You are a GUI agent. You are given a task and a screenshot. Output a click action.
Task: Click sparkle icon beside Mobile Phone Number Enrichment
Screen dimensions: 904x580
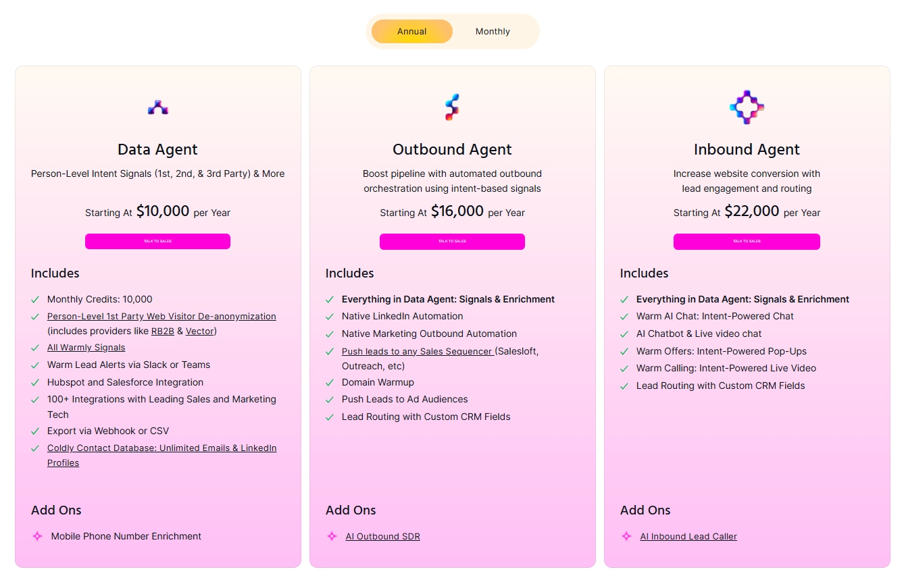pos(38,536)
